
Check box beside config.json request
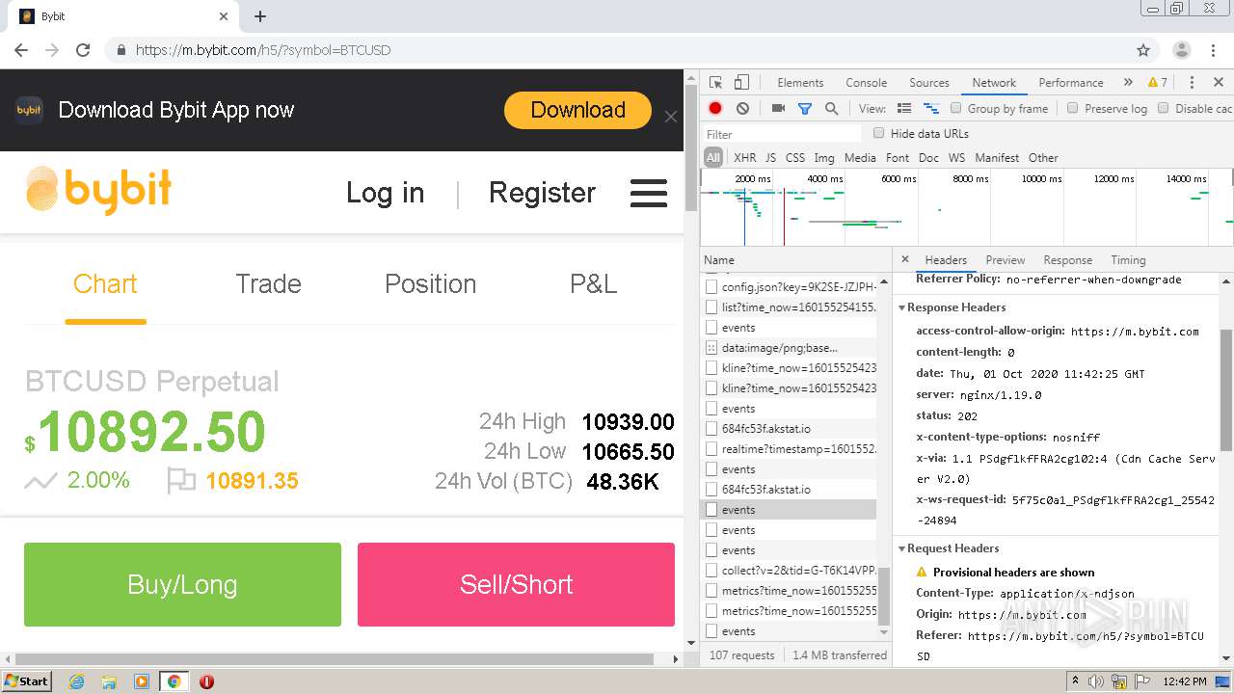coord(711,287)
